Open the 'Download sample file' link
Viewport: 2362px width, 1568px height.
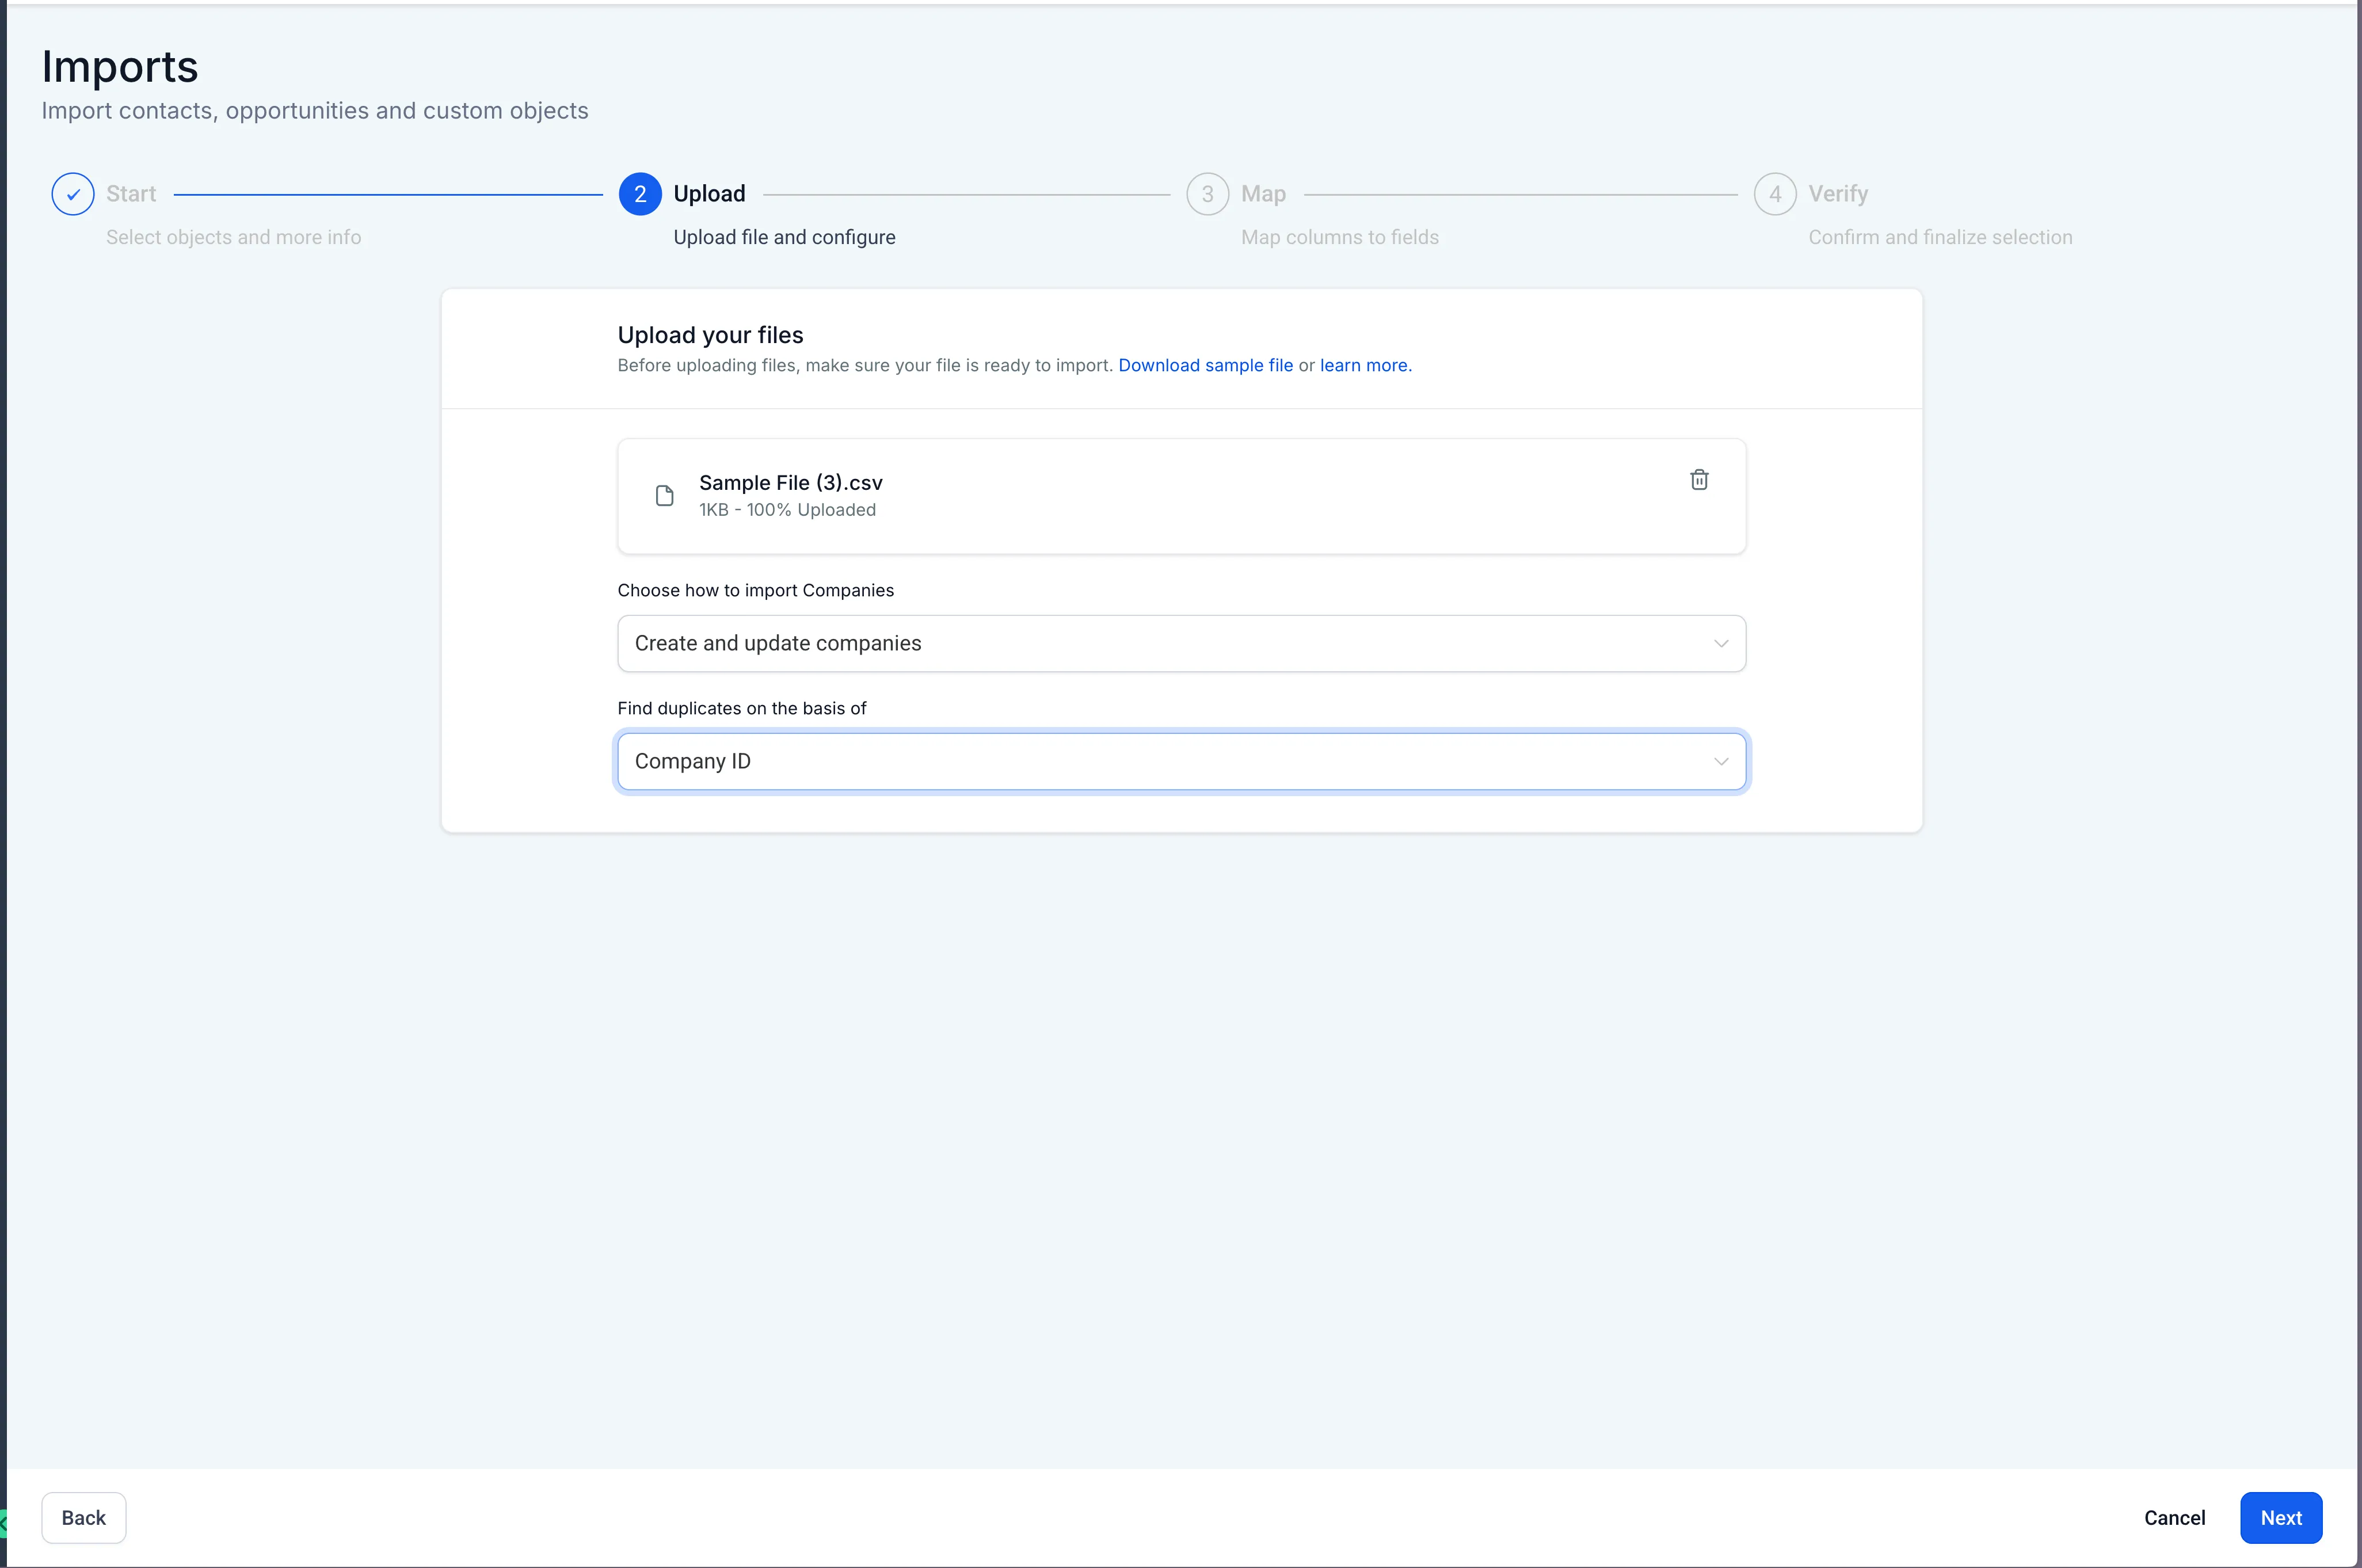pos(1206,365)
